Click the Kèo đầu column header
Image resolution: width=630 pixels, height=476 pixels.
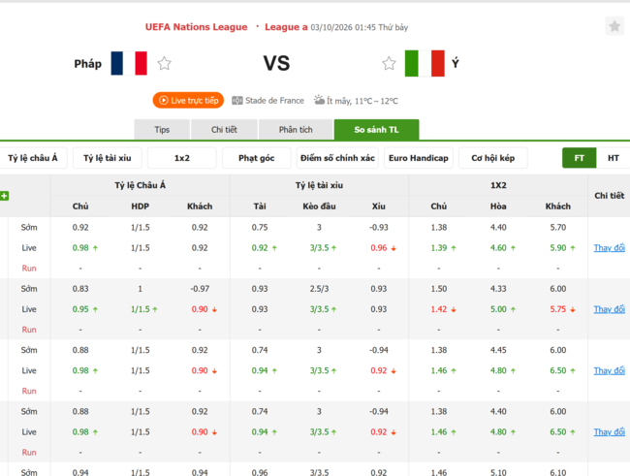(x=319, y=206)
